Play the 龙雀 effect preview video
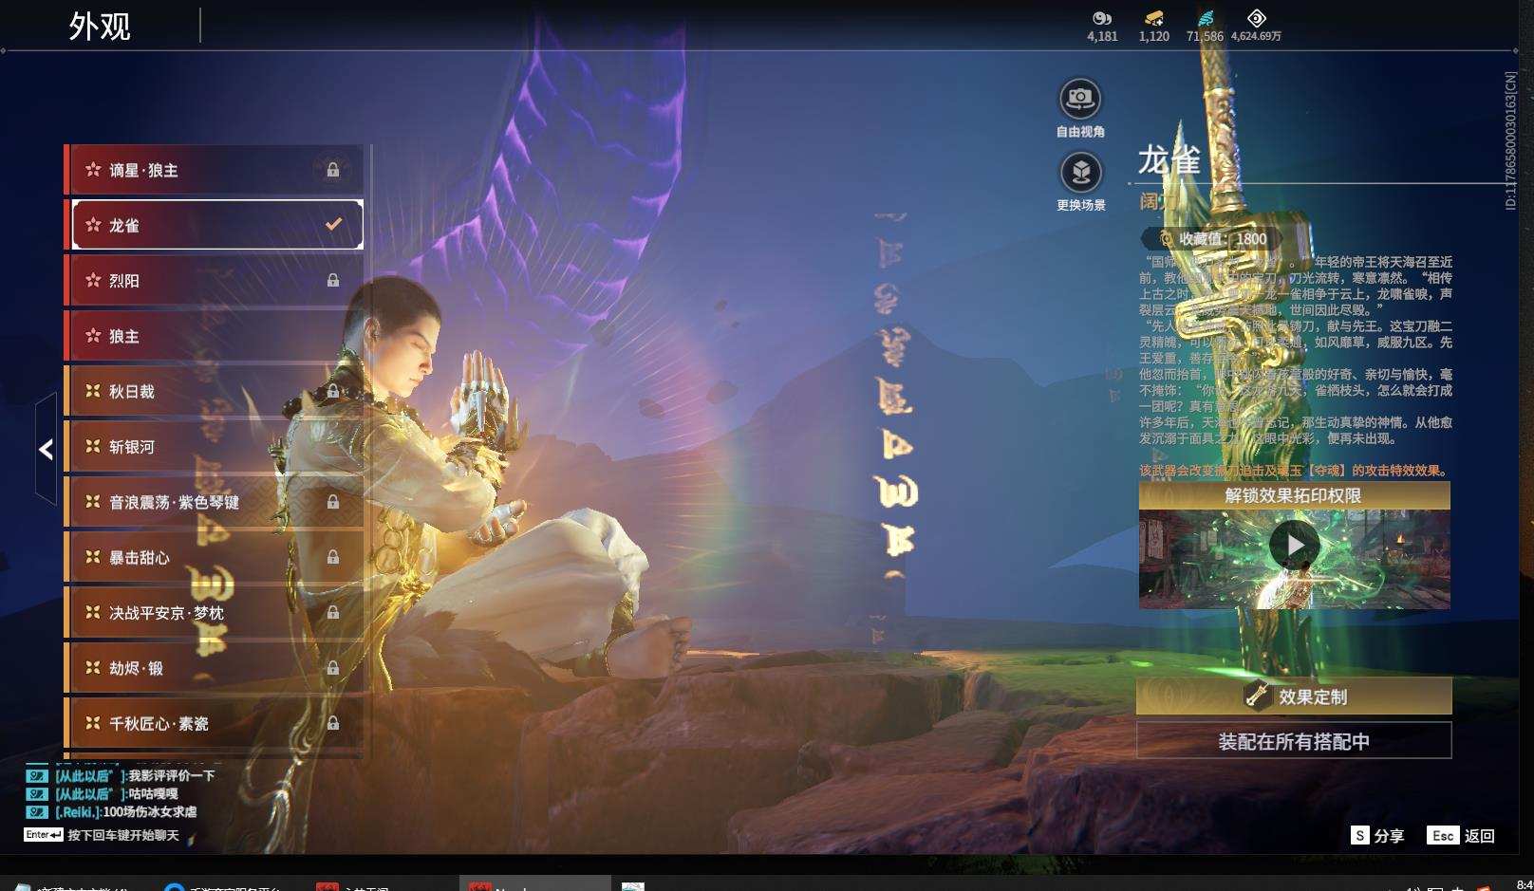 (x=1294, y=545)
